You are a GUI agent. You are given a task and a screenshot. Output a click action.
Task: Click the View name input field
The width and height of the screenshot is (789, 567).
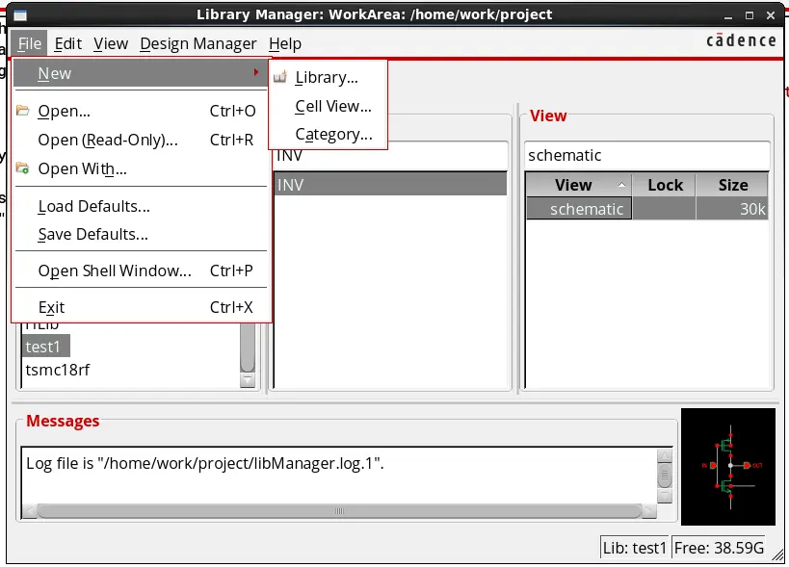click(647, 155)
